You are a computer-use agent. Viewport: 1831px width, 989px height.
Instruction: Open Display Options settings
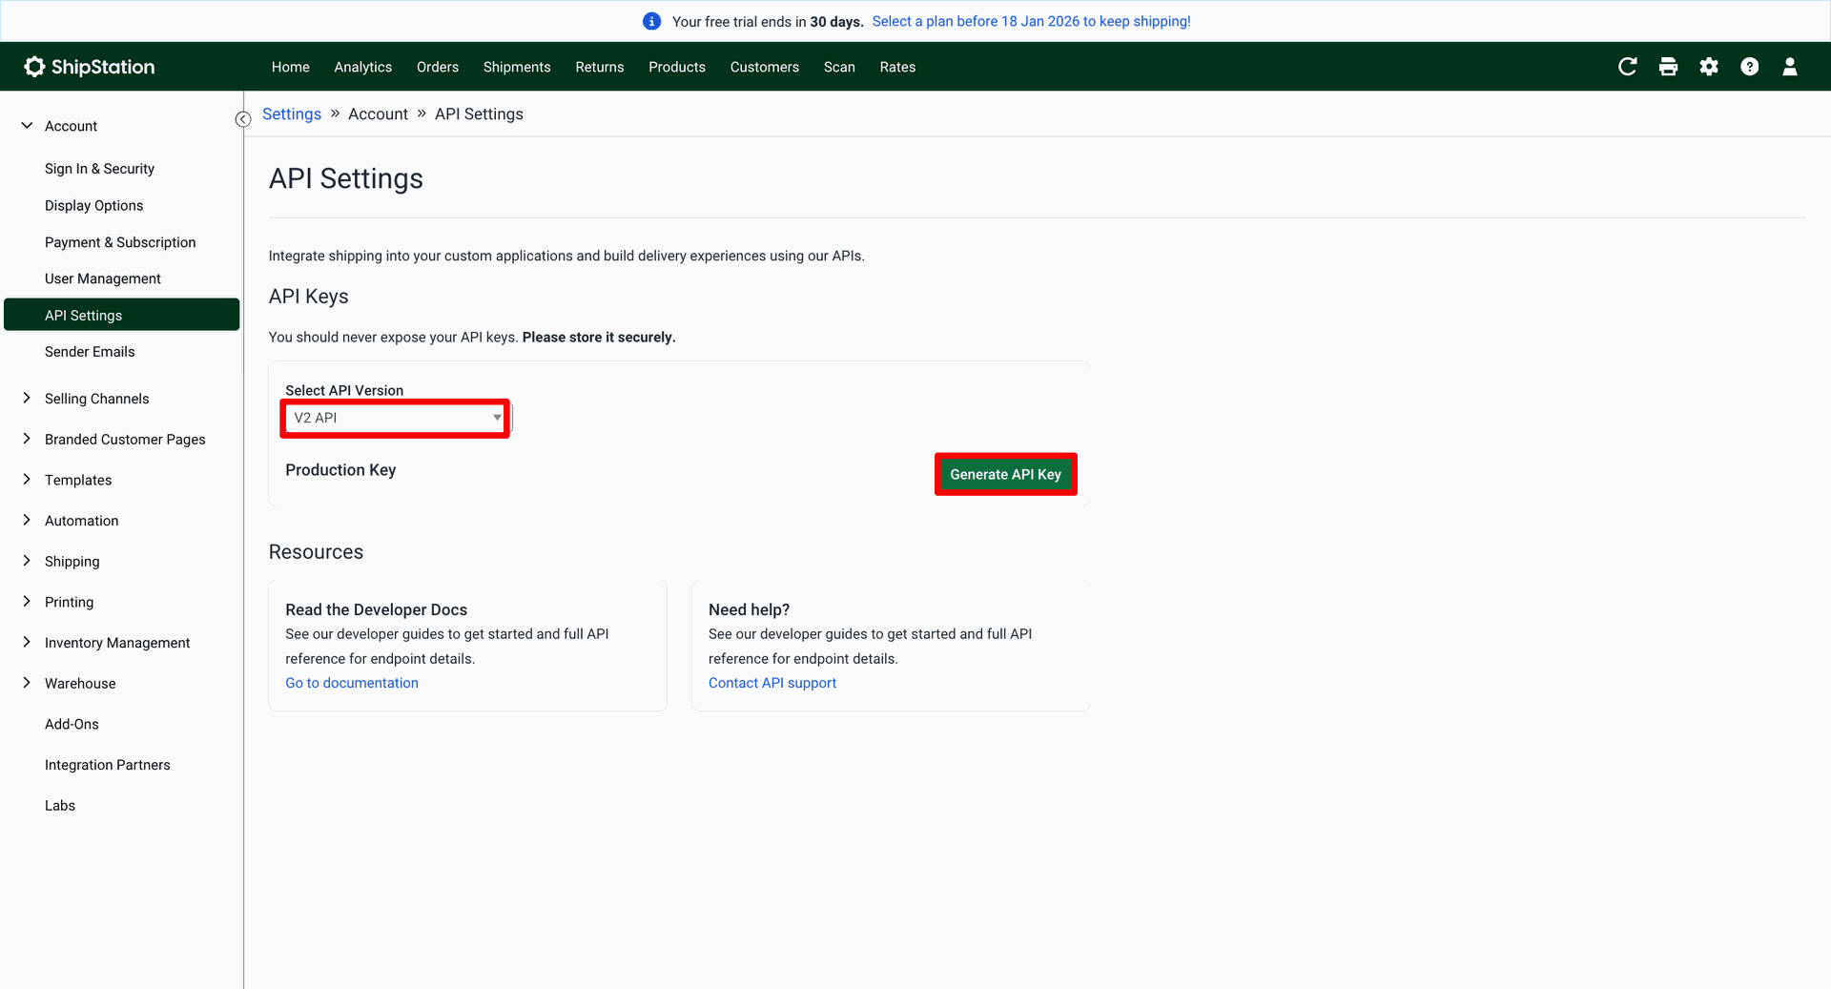point(94,205)
